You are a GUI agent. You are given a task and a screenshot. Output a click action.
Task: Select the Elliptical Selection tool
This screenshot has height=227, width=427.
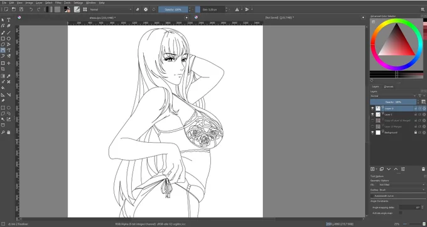[9, 108]
